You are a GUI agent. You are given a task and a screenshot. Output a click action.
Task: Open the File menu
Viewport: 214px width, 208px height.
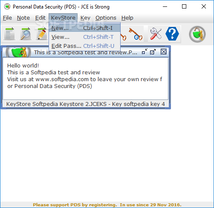pos(7,18)
